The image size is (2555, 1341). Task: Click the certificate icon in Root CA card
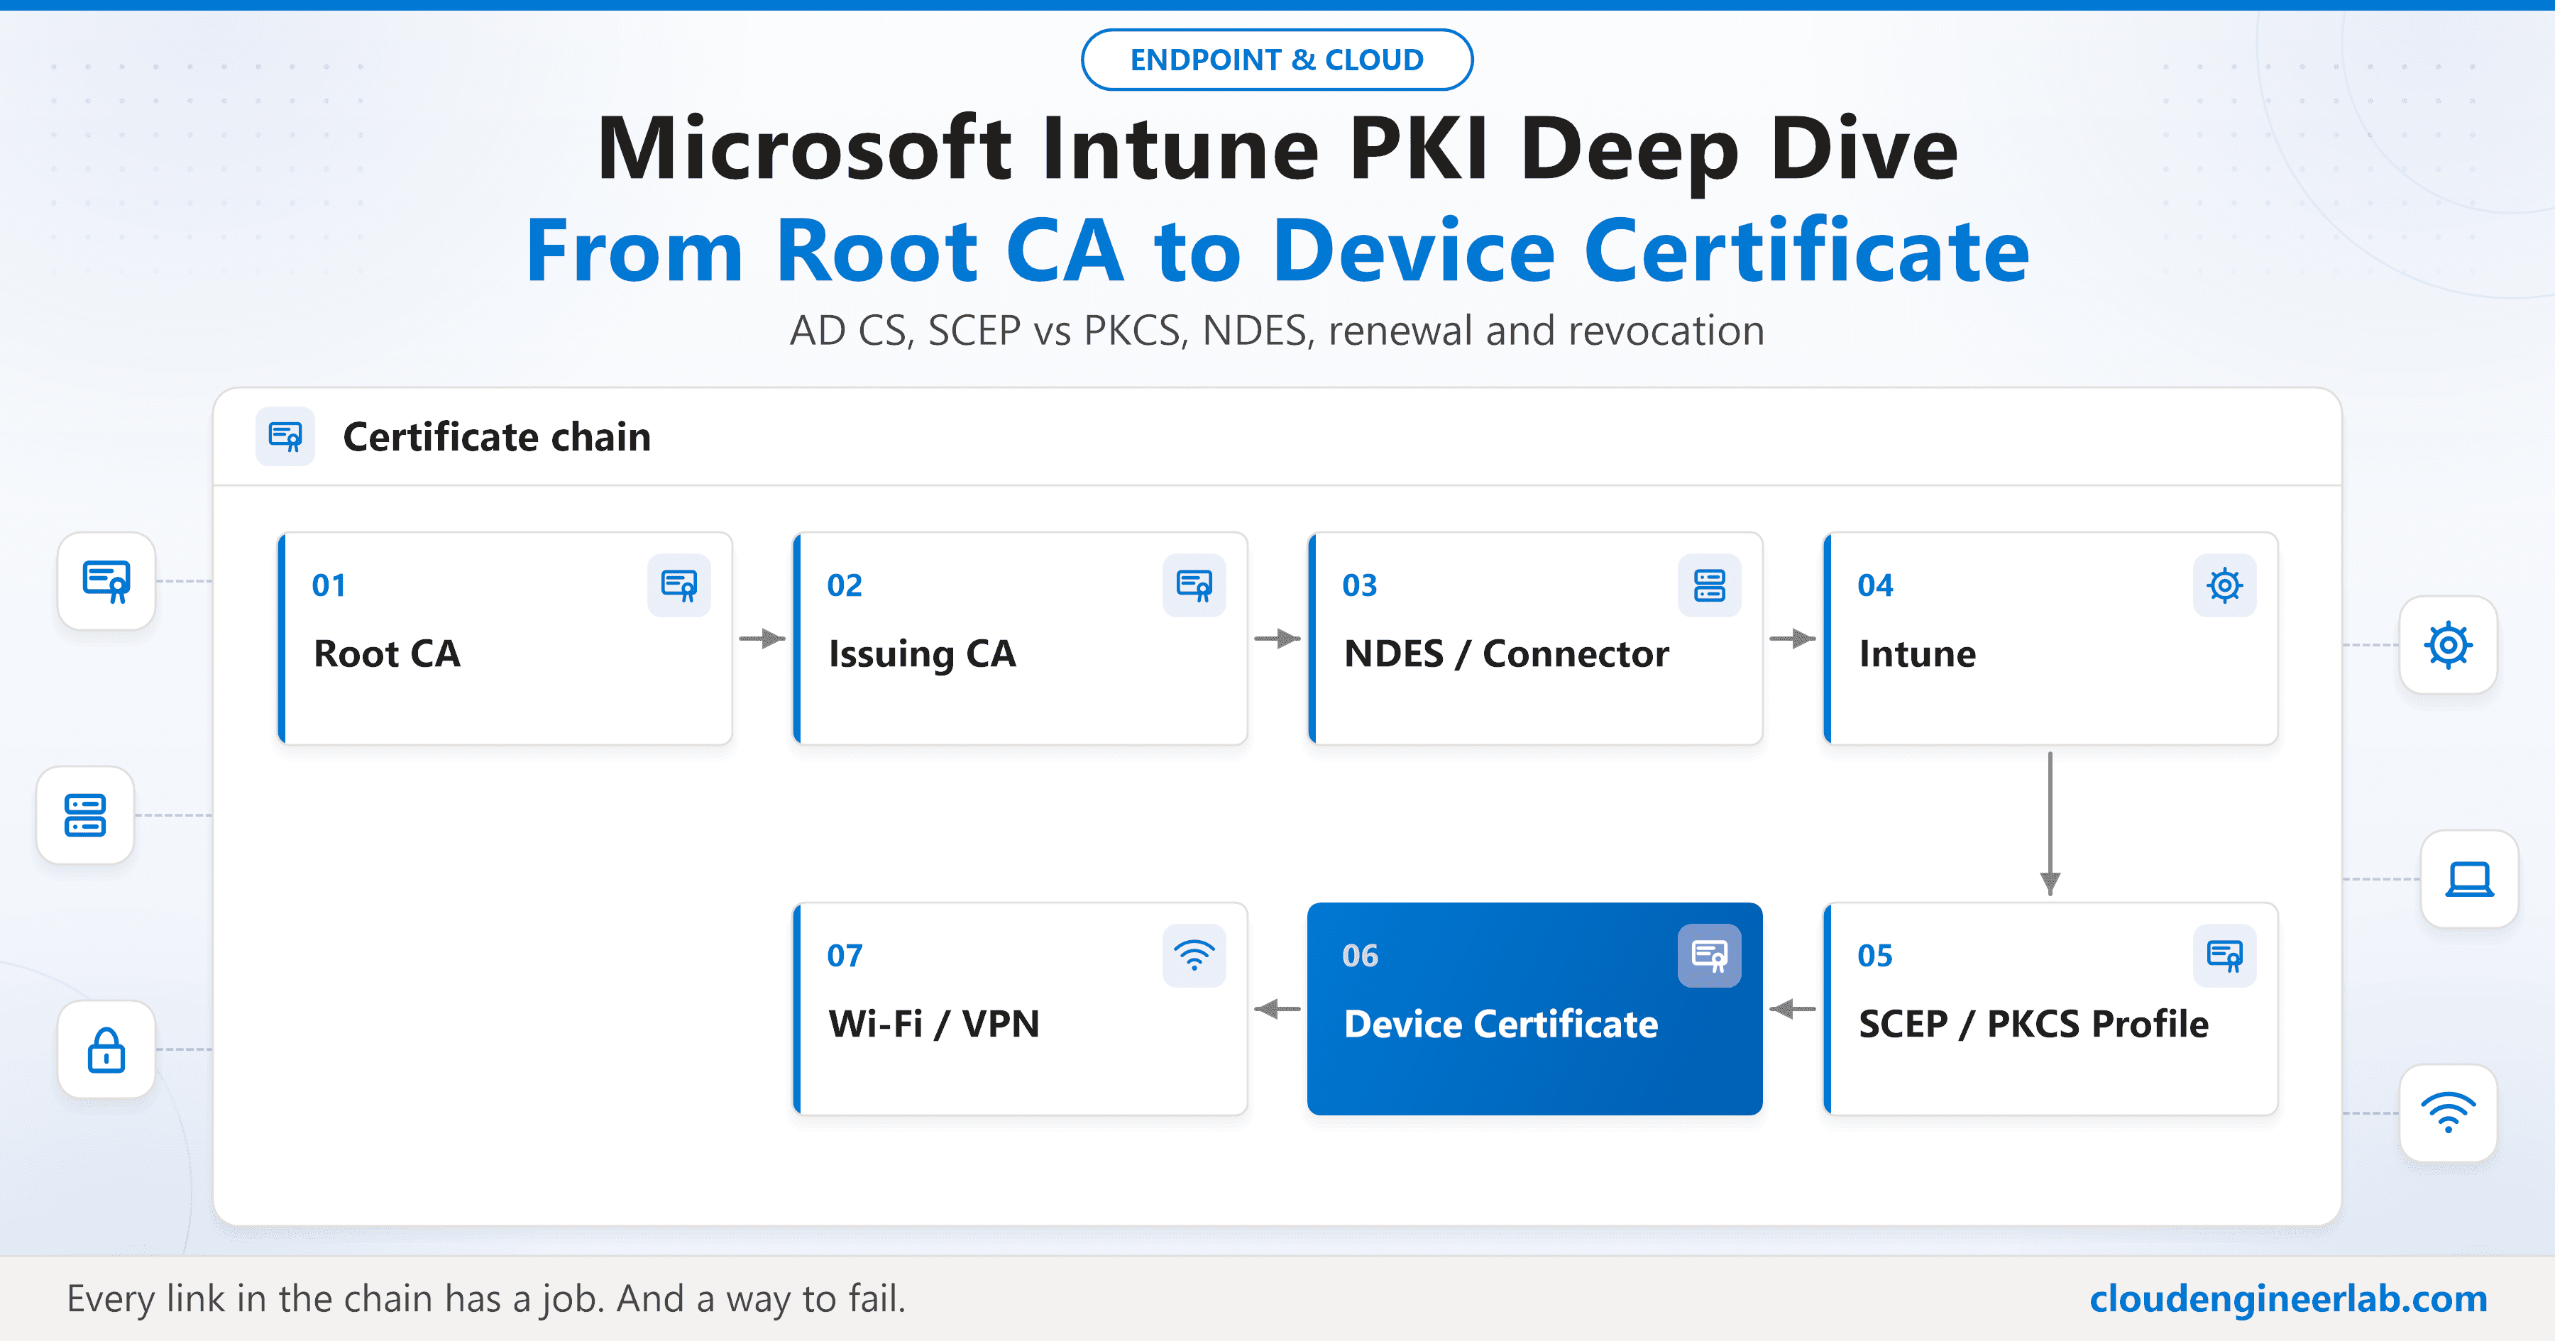(679, 585)
